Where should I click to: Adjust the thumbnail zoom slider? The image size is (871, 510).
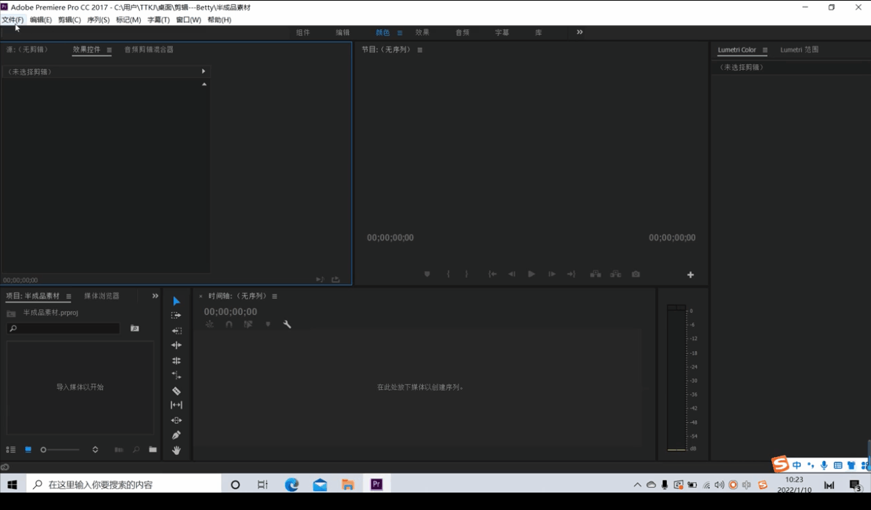point(61,450)
